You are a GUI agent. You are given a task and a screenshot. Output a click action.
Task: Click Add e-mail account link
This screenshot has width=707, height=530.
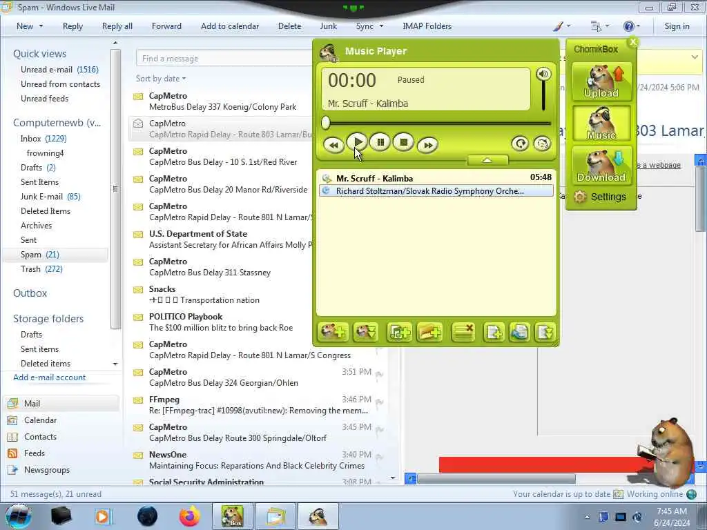tap(49, 377)
